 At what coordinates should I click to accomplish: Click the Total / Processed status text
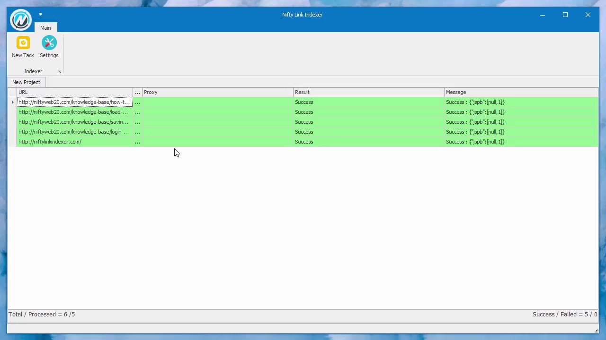[x=42, y=314]
